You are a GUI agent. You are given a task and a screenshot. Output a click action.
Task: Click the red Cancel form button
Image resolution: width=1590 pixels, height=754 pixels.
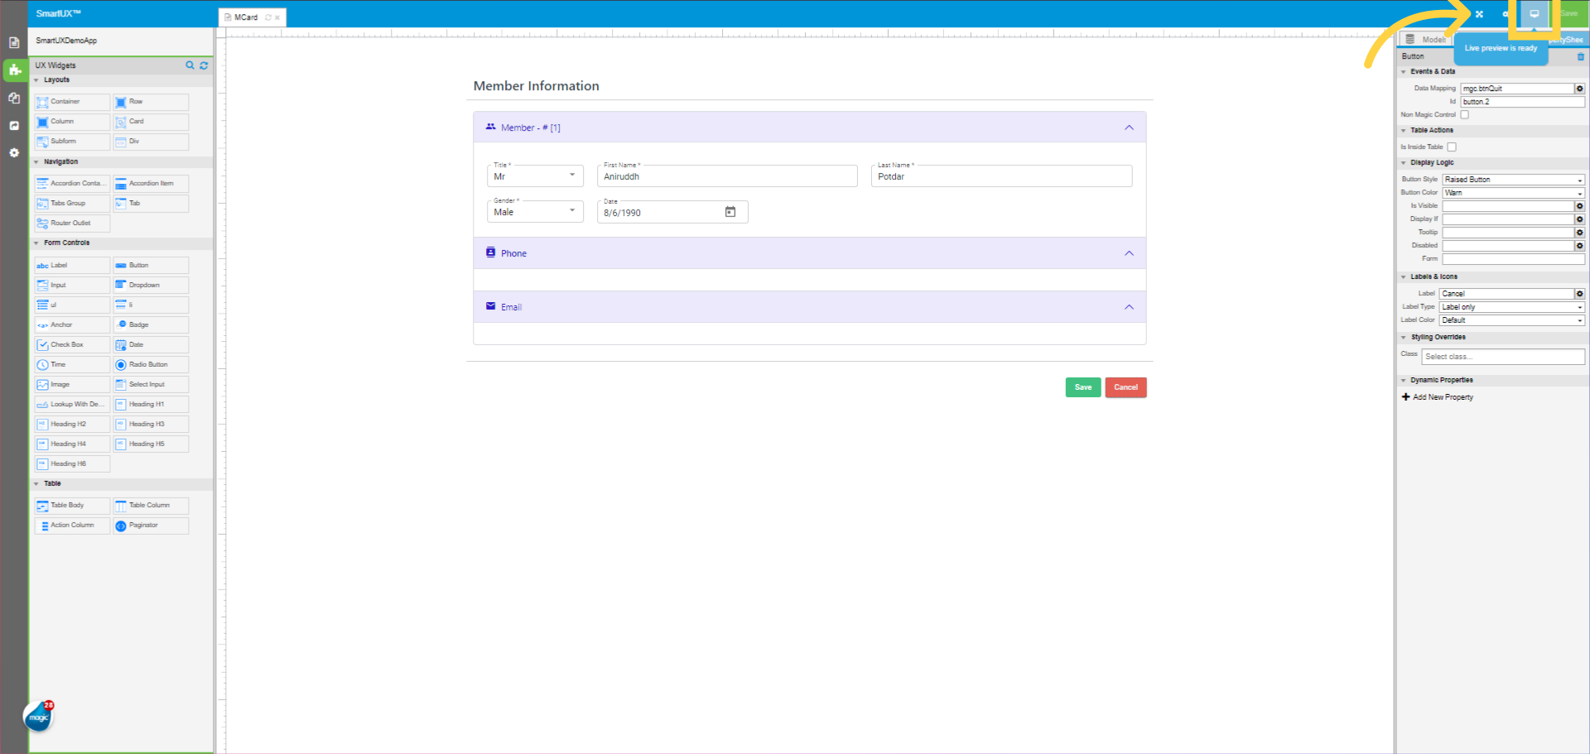point(1125,387)
